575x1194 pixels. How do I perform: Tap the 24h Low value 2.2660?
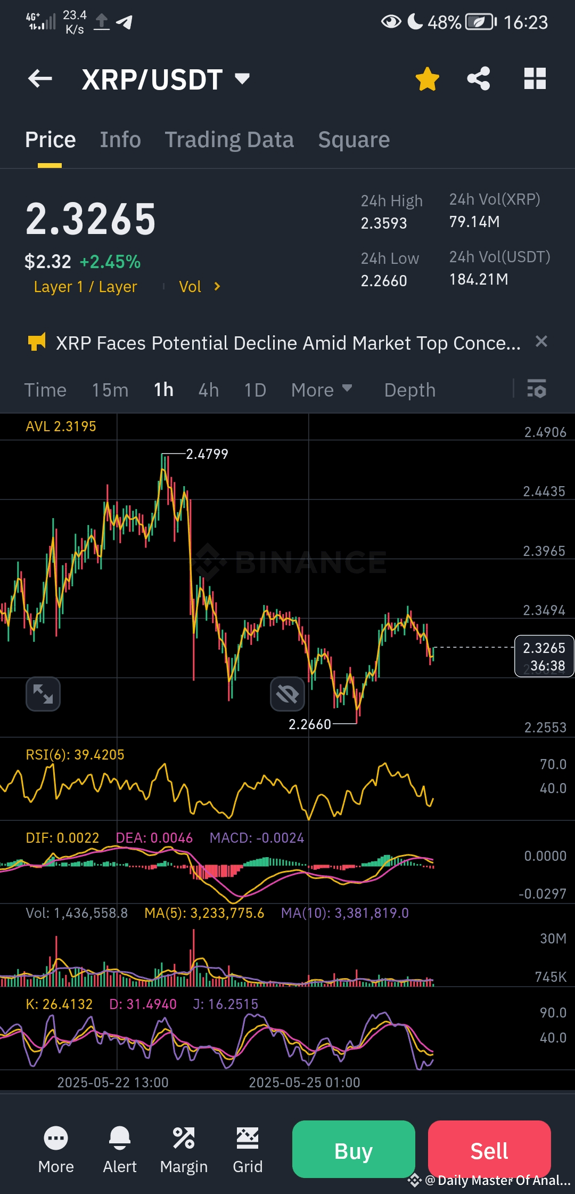[384, 281]
